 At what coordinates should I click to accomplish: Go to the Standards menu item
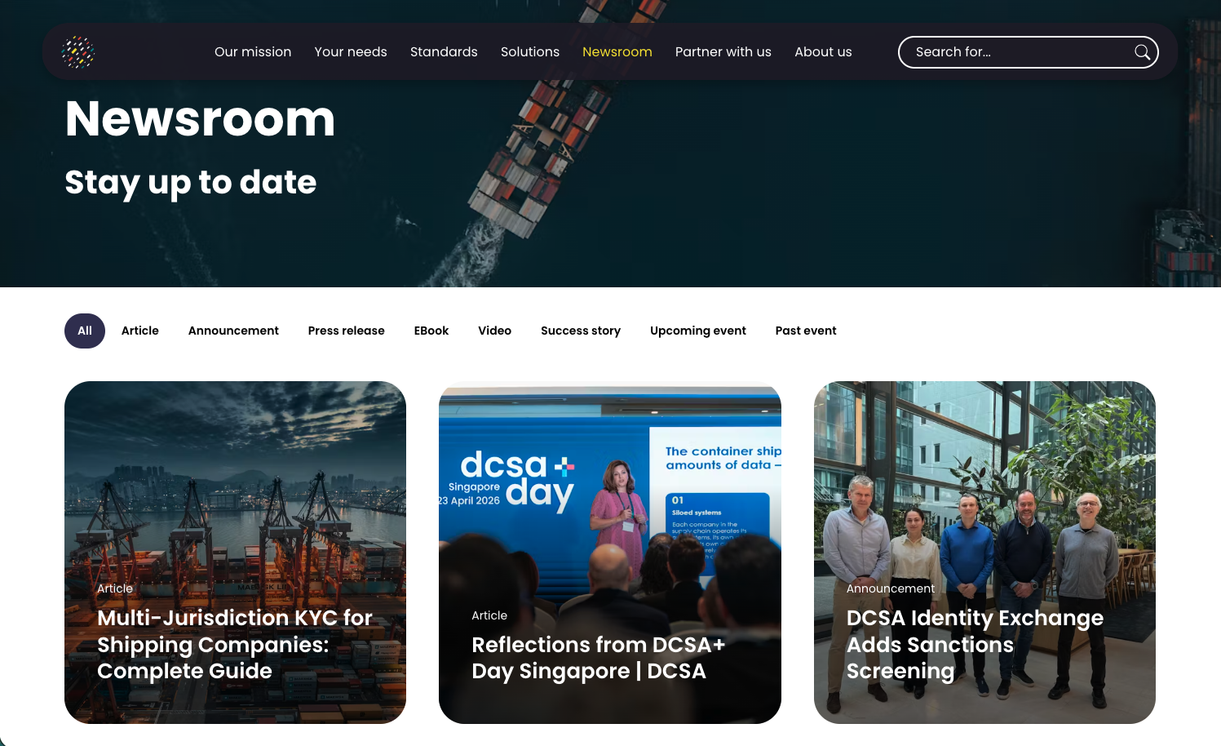[444, 51]
